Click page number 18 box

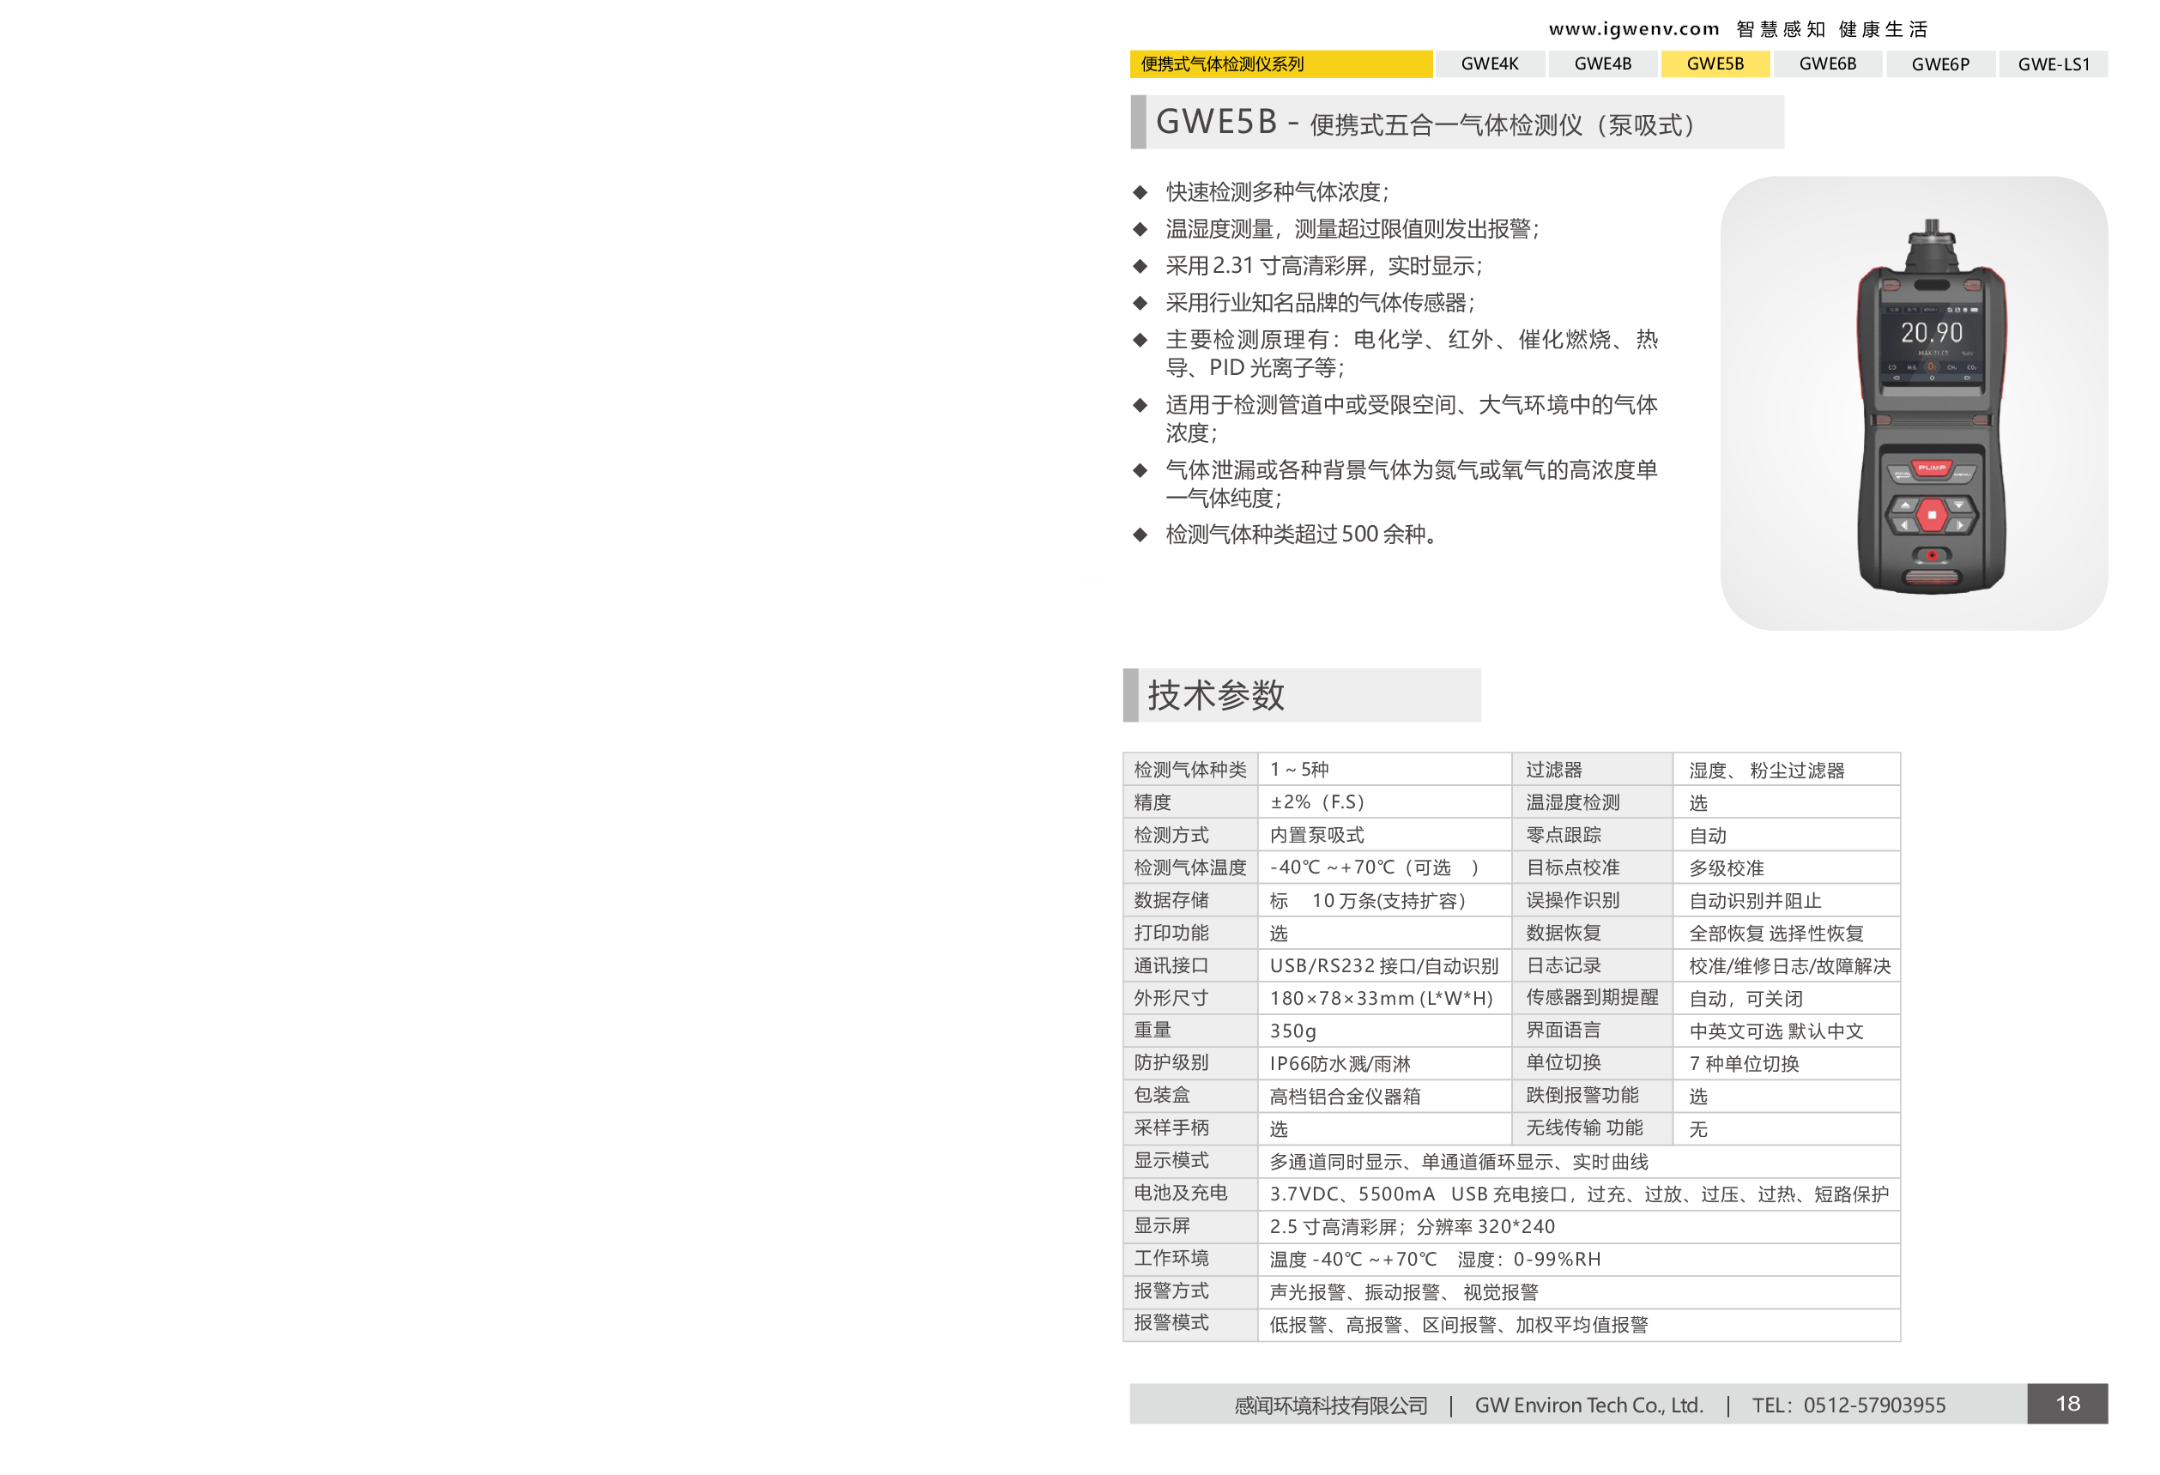point(2067,1404)
